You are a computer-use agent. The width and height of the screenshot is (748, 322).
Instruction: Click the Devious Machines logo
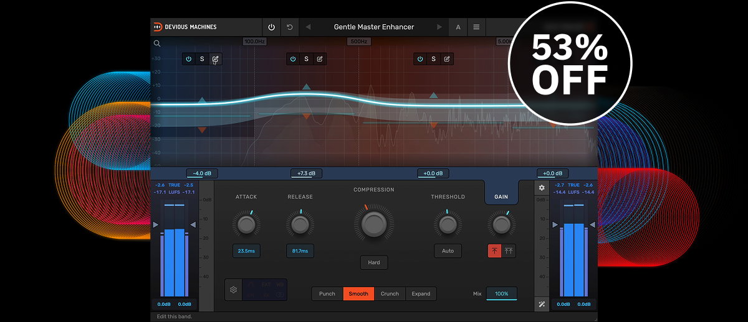click(185, 27)
